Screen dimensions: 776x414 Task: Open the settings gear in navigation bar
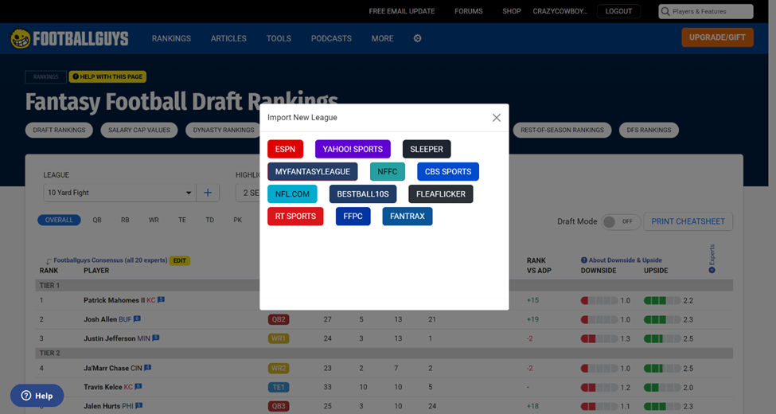click(x=417, y=38)
